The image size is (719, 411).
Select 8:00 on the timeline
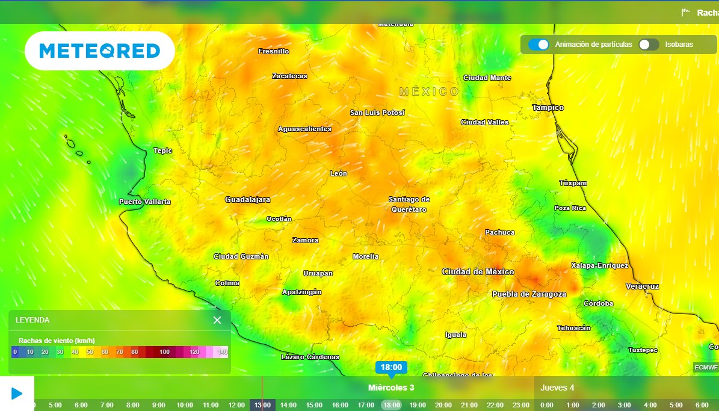pos(133,405)
